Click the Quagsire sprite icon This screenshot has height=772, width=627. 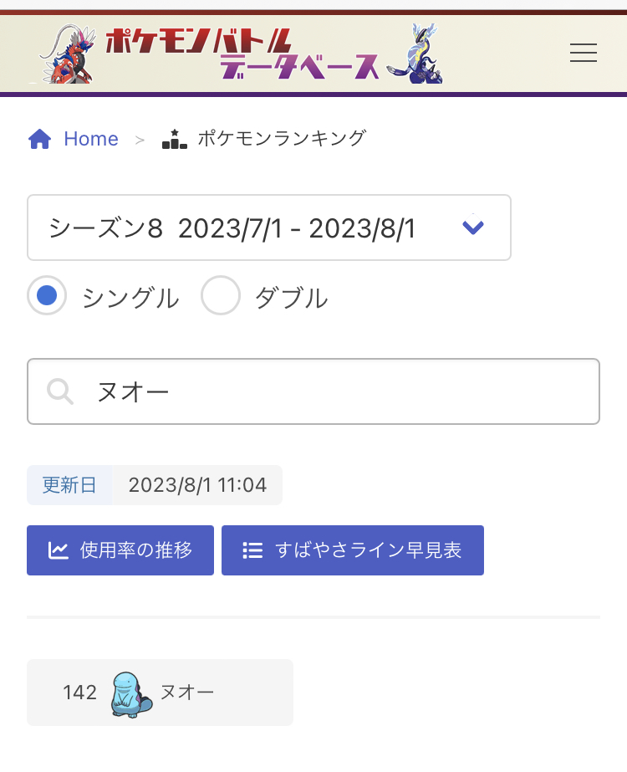pos(129,693)
